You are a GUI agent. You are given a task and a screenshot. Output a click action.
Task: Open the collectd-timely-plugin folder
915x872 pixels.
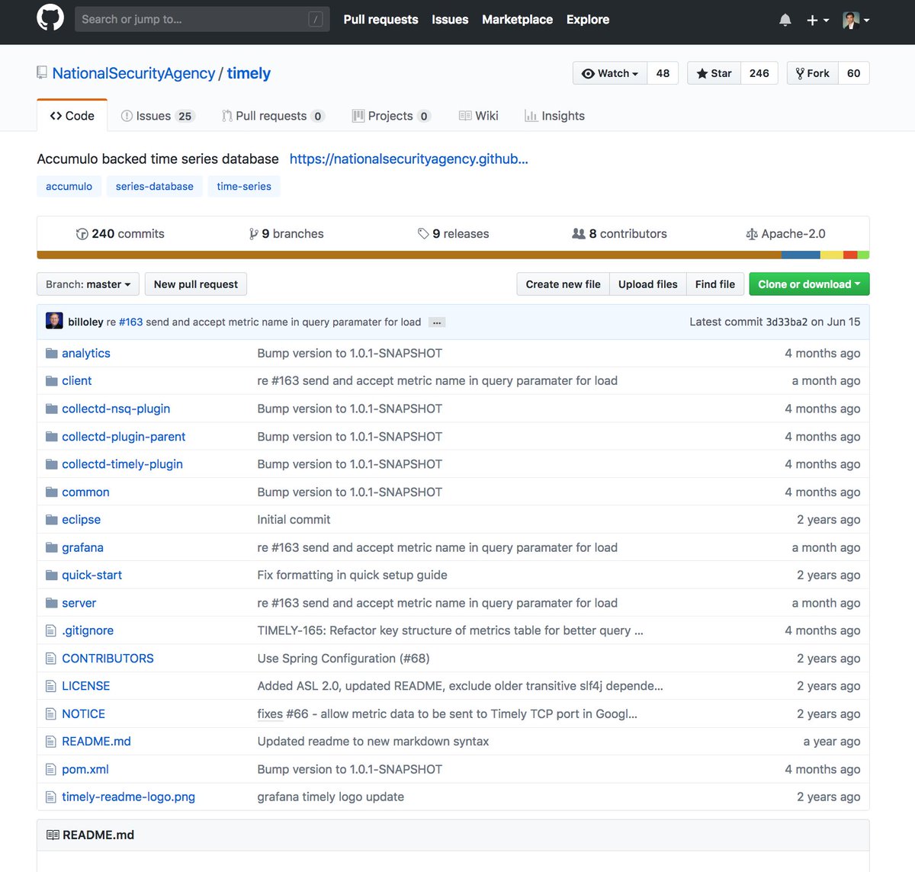click(122, 463)
